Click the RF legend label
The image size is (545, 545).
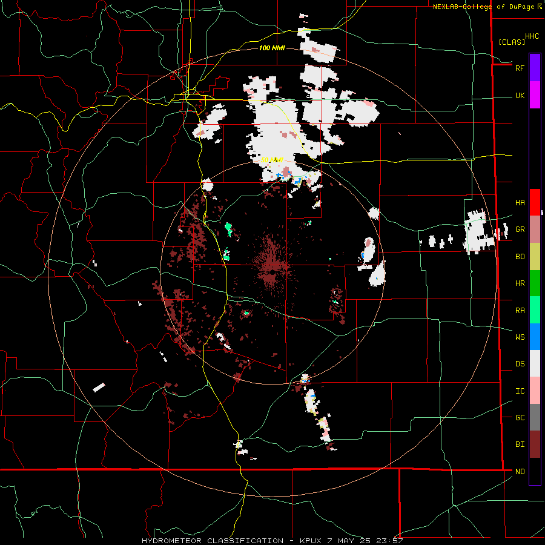pyautogui.click(x=520, y=68)
